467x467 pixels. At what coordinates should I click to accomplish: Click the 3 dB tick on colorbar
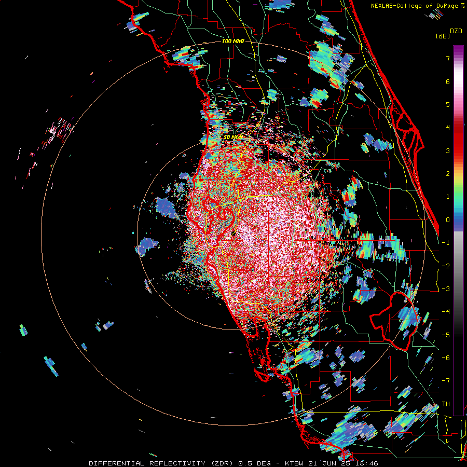[448, 150]
